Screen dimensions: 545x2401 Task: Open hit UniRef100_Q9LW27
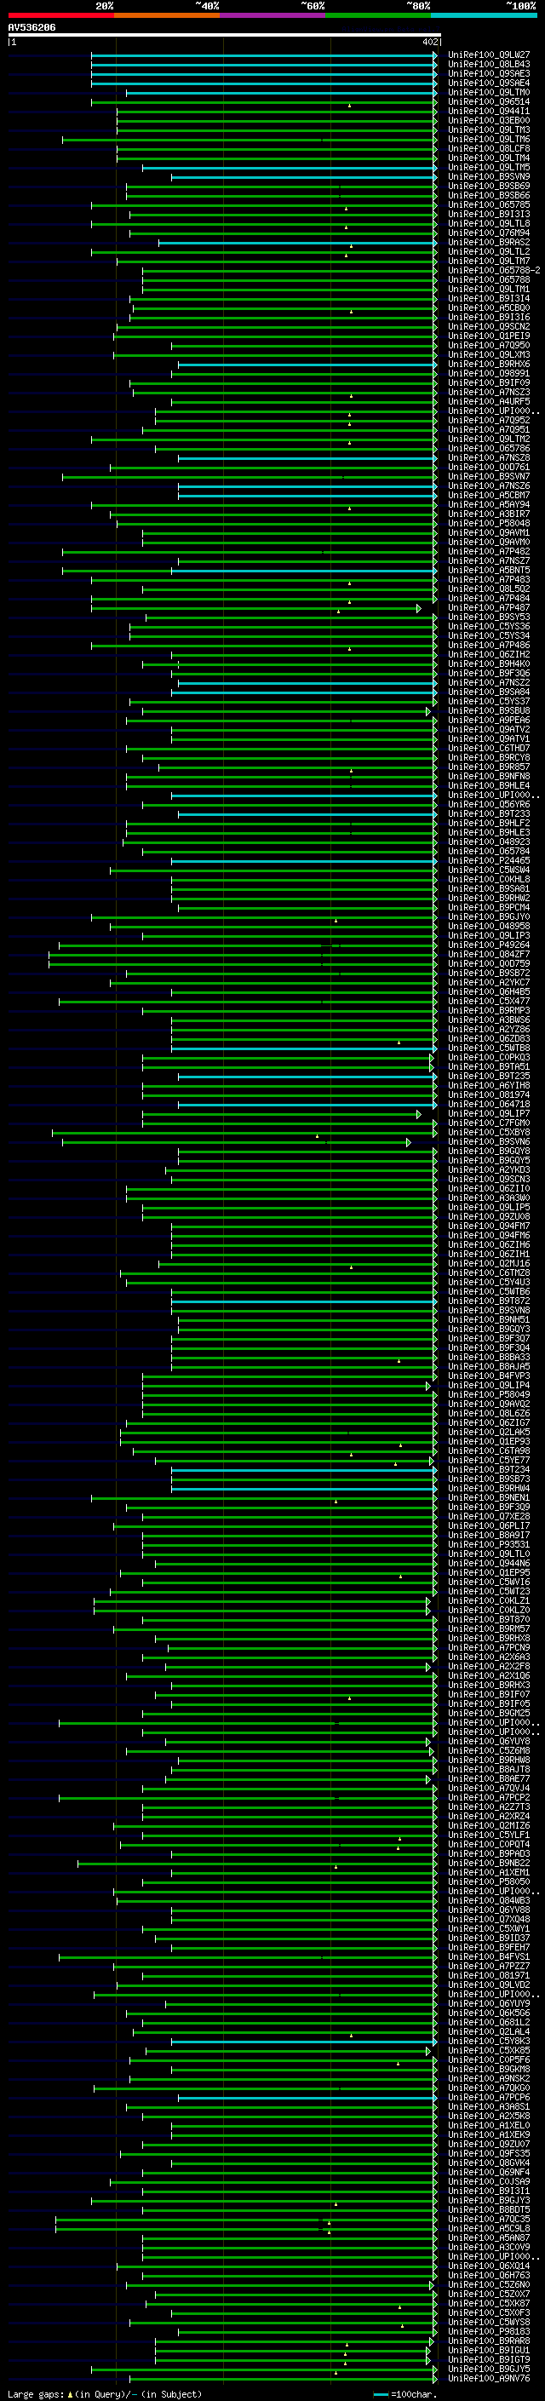click(x=488, y=55)
